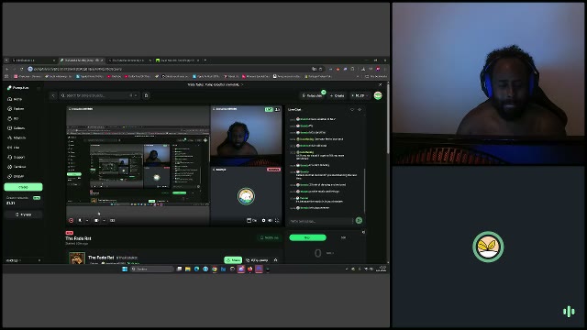Click the second icon in the Live Chat header
The height and width of the screenshot is (330, 587).
(360, 110)
